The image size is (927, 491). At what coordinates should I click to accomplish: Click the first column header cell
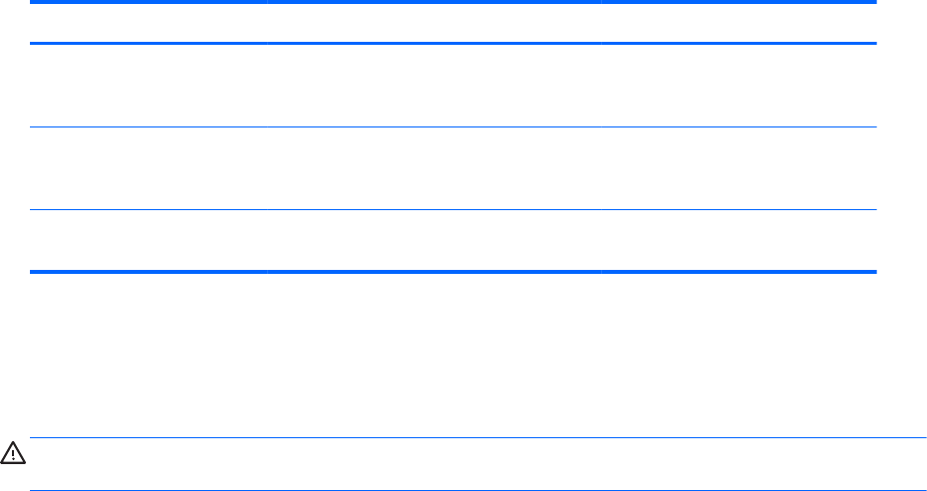tap(149, 23)
